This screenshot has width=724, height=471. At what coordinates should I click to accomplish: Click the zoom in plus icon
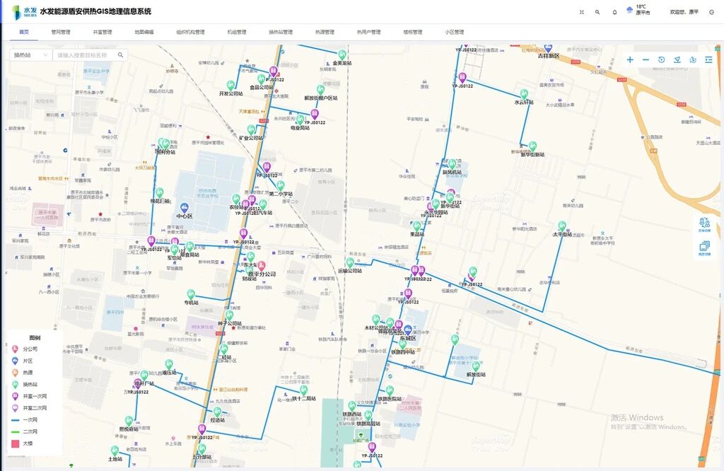pyautogui.click(x=630, y=60)
